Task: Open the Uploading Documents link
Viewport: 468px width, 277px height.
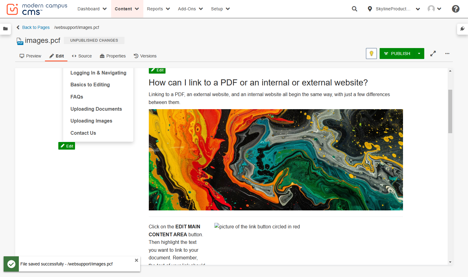Action: [96, 109]
